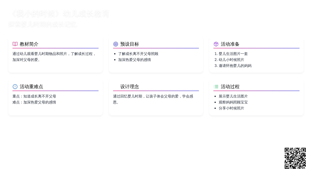
Task: Select the 活动准备 heading
Action: (x=230, y=44)
